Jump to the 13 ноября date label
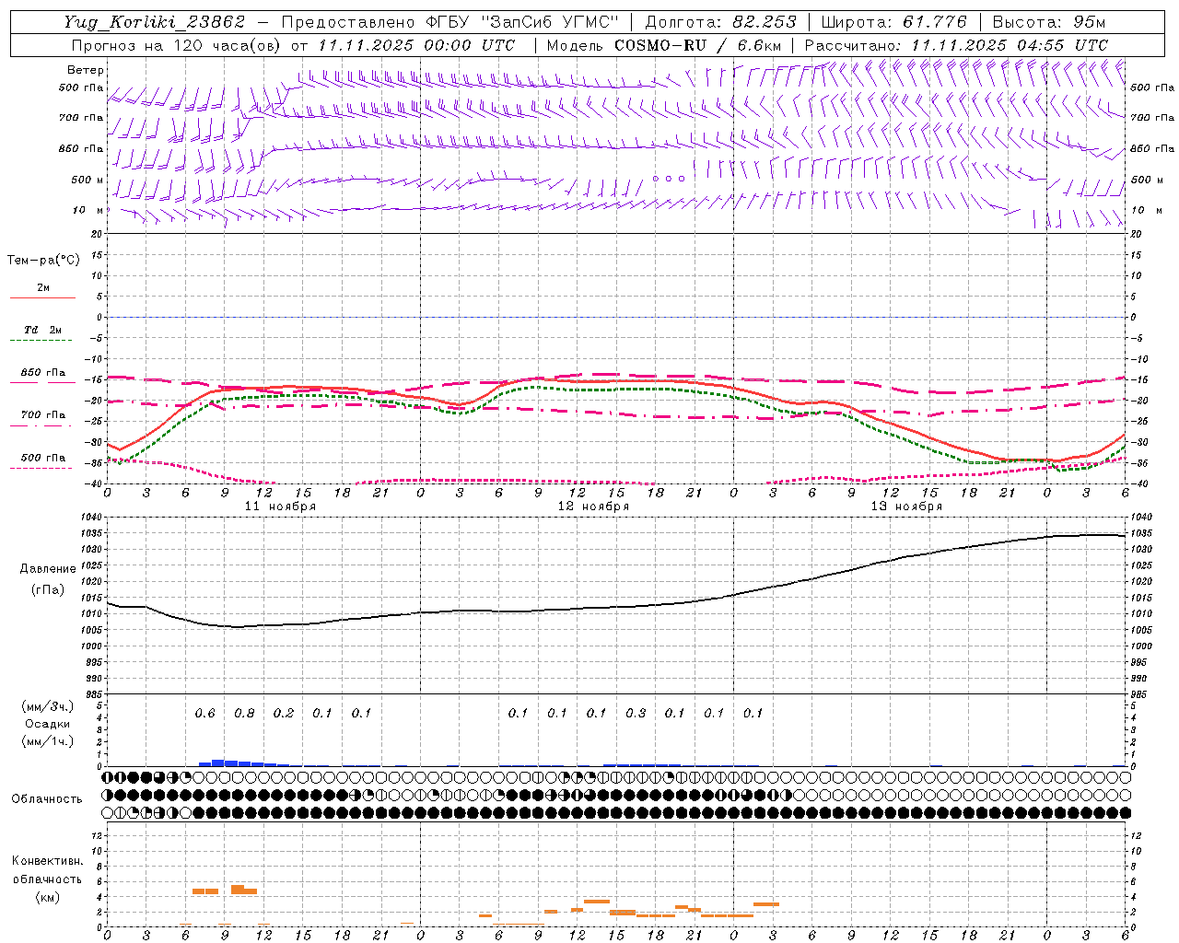This screenshot has height=943, width=1179. pyautogui.click(x=906, y=506)
